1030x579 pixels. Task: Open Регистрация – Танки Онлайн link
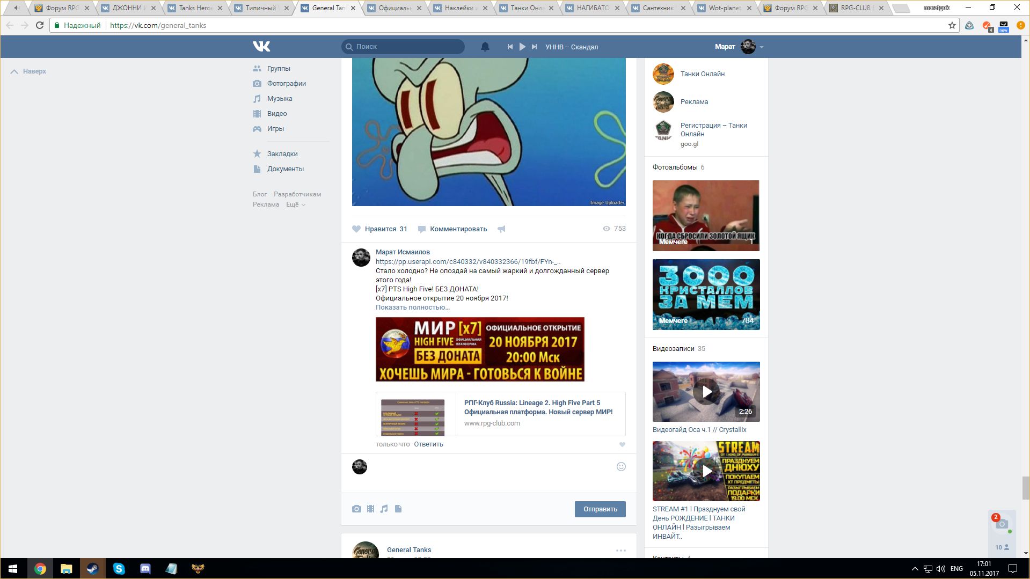(713, 130)
